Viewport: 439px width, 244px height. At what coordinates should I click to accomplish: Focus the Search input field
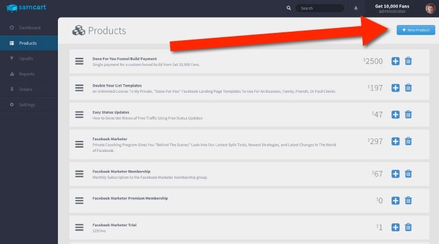[x=319, y=8]
